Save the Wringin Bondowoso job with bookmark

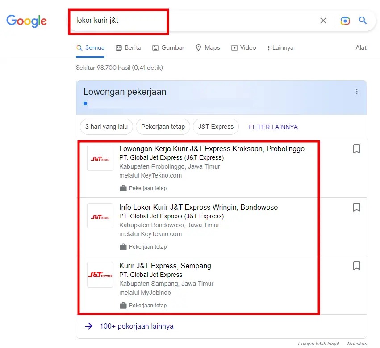point(356,207)
